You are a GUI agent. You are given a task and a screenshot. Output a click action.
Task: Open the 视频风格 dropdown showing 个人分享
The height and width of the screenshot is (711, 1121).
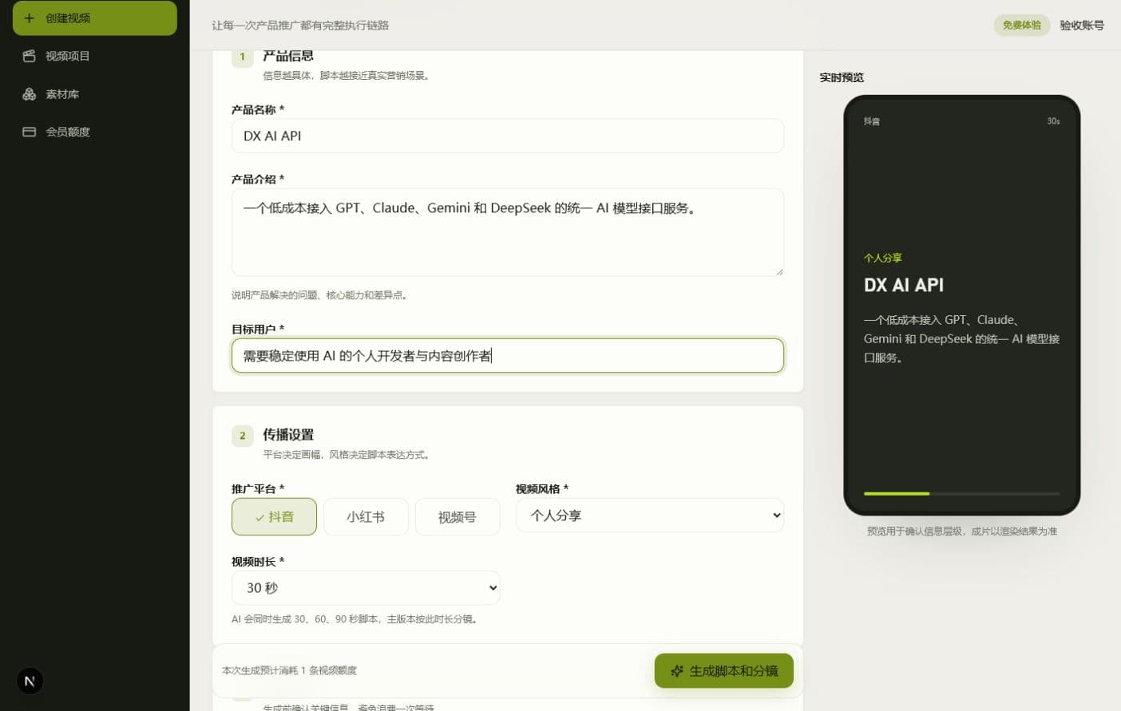650,515
